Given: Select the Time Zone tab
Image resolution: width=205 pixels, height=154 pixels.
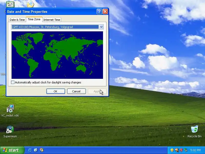Looking at the screenshot, I should click(34, 20).
